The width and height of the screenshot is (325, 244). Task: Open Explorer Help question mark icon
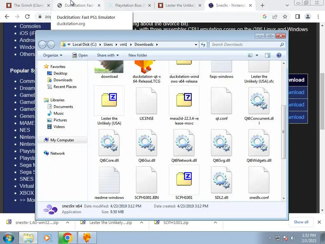click(279, 55)
